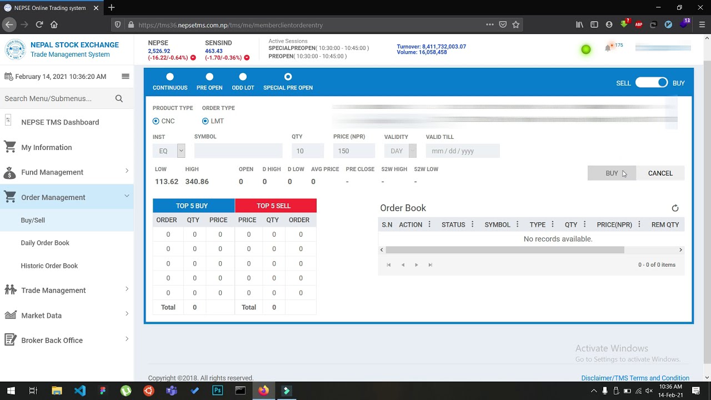The height and width of the screenshot is (400, 711).
Task: Open PRICE(NPR) column options menu
Action: tap(639, 224)
